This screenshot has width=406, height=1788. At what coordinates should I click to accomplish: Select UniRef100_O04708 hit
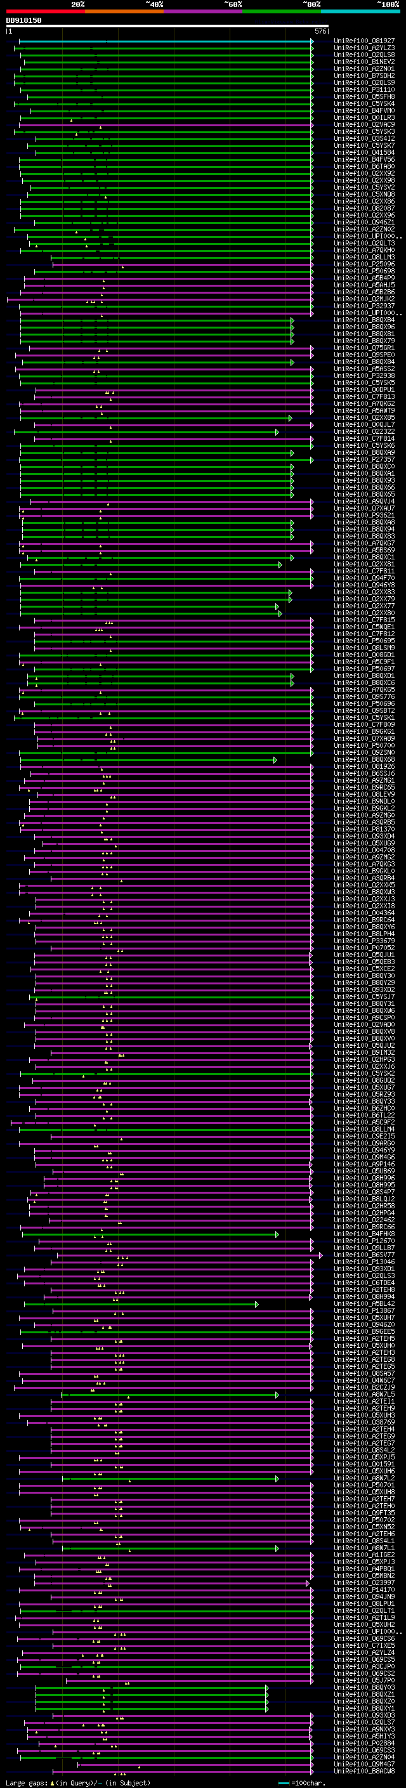pyautogui.click(x=364, y=851)
